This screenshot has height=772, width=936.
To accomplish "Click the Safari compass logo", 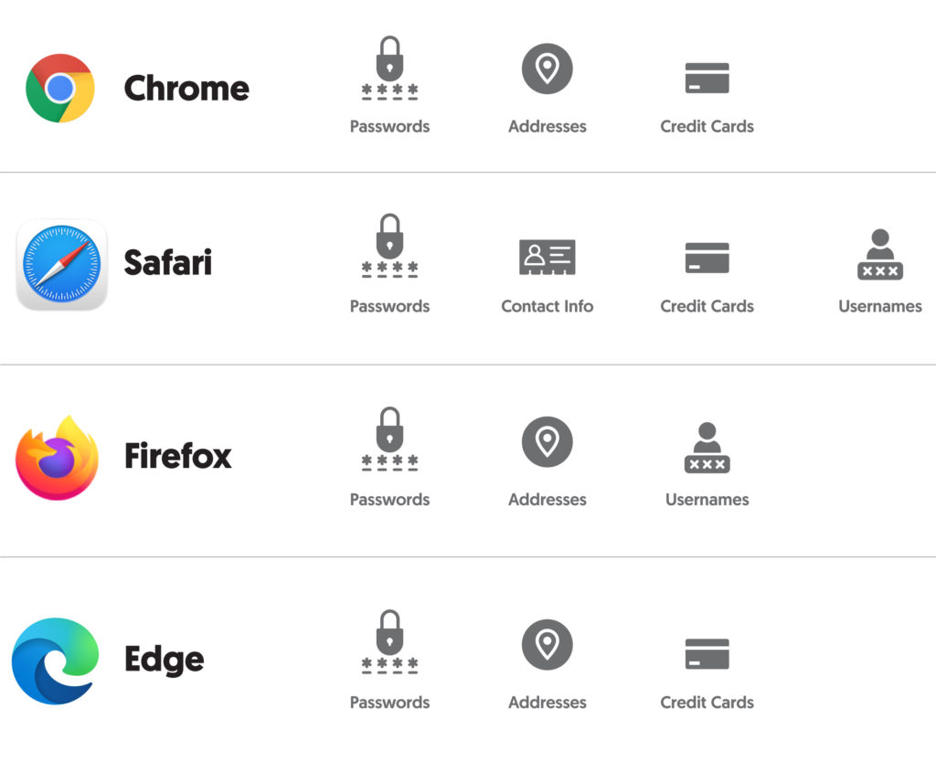I will 61,263.
